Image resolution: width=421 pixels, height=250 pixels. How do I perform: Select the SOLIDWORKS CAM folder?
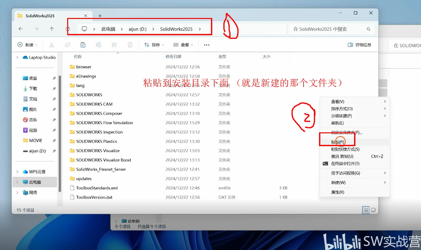click(94, 104)
